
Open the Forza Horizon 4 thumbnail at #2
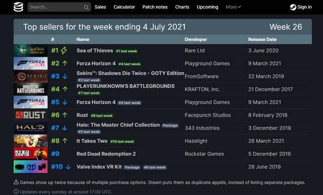(x=31, y=63)
